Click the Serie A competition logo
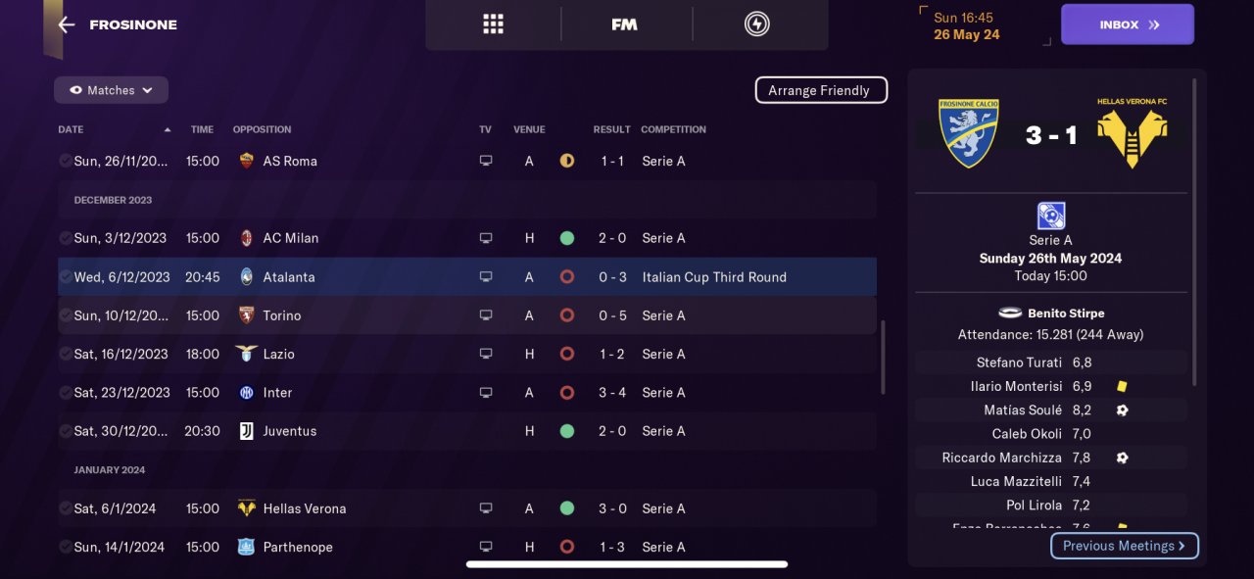Image resolution: width=1254 pixels, height=579 pixels. point(1050,216)
